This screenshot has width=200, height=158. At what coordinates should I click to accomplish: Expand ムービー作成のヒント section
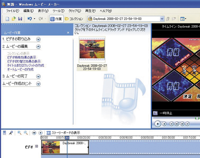point(38,84)
